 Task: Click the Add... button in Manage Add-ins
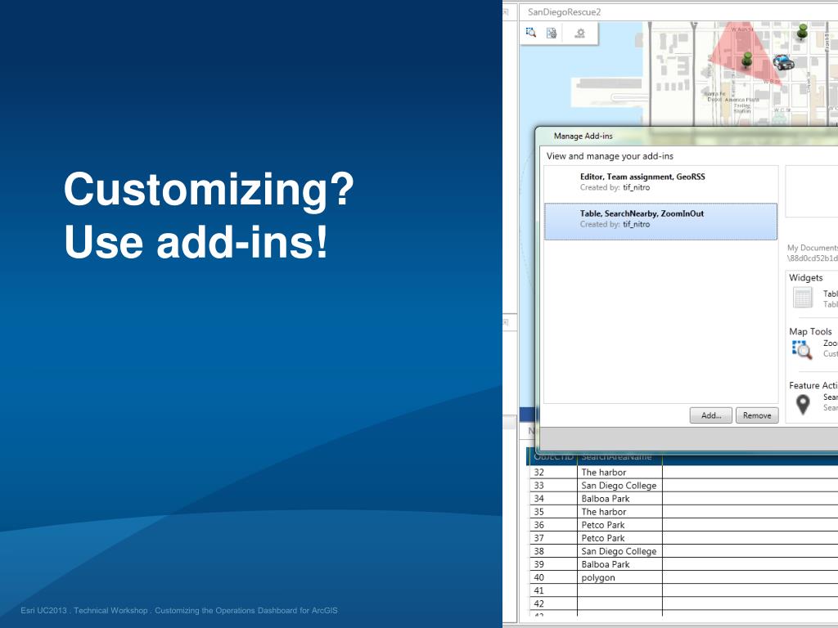[711, 415]
